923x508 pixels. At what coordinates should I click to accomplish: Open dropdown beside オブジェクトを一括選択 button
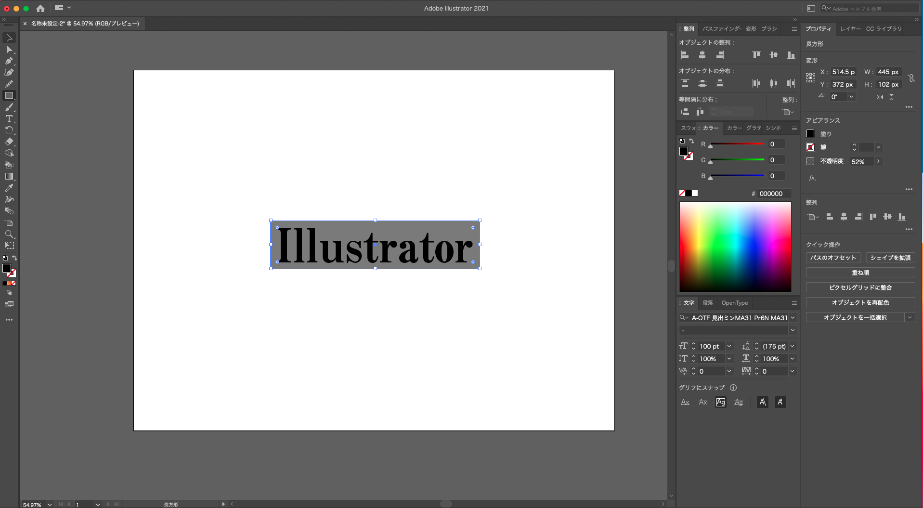click(x=910, y=317)
